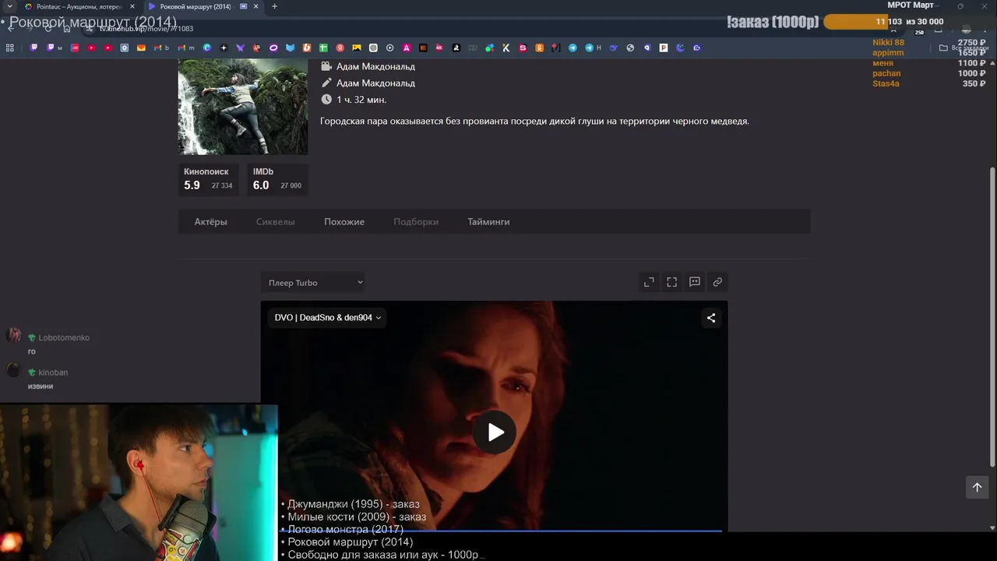Open the Плеер Turbo player selector
The width and height of the screenshot is (997, 561).
click(312, 282)
